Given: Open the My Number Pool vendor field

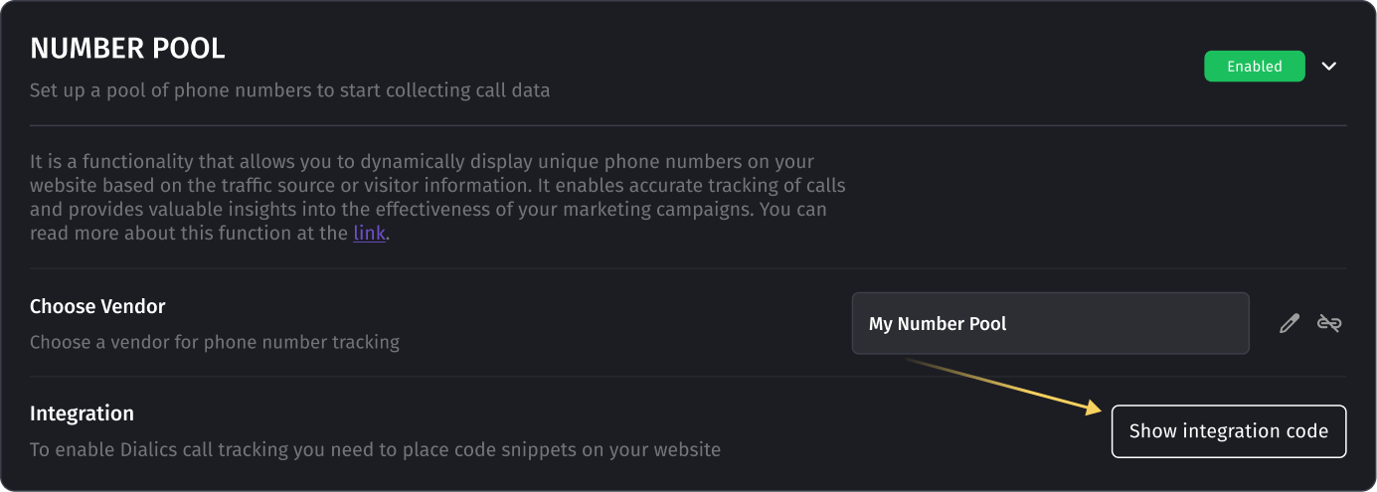Looking at the screenshot, I should point(1050,323).
